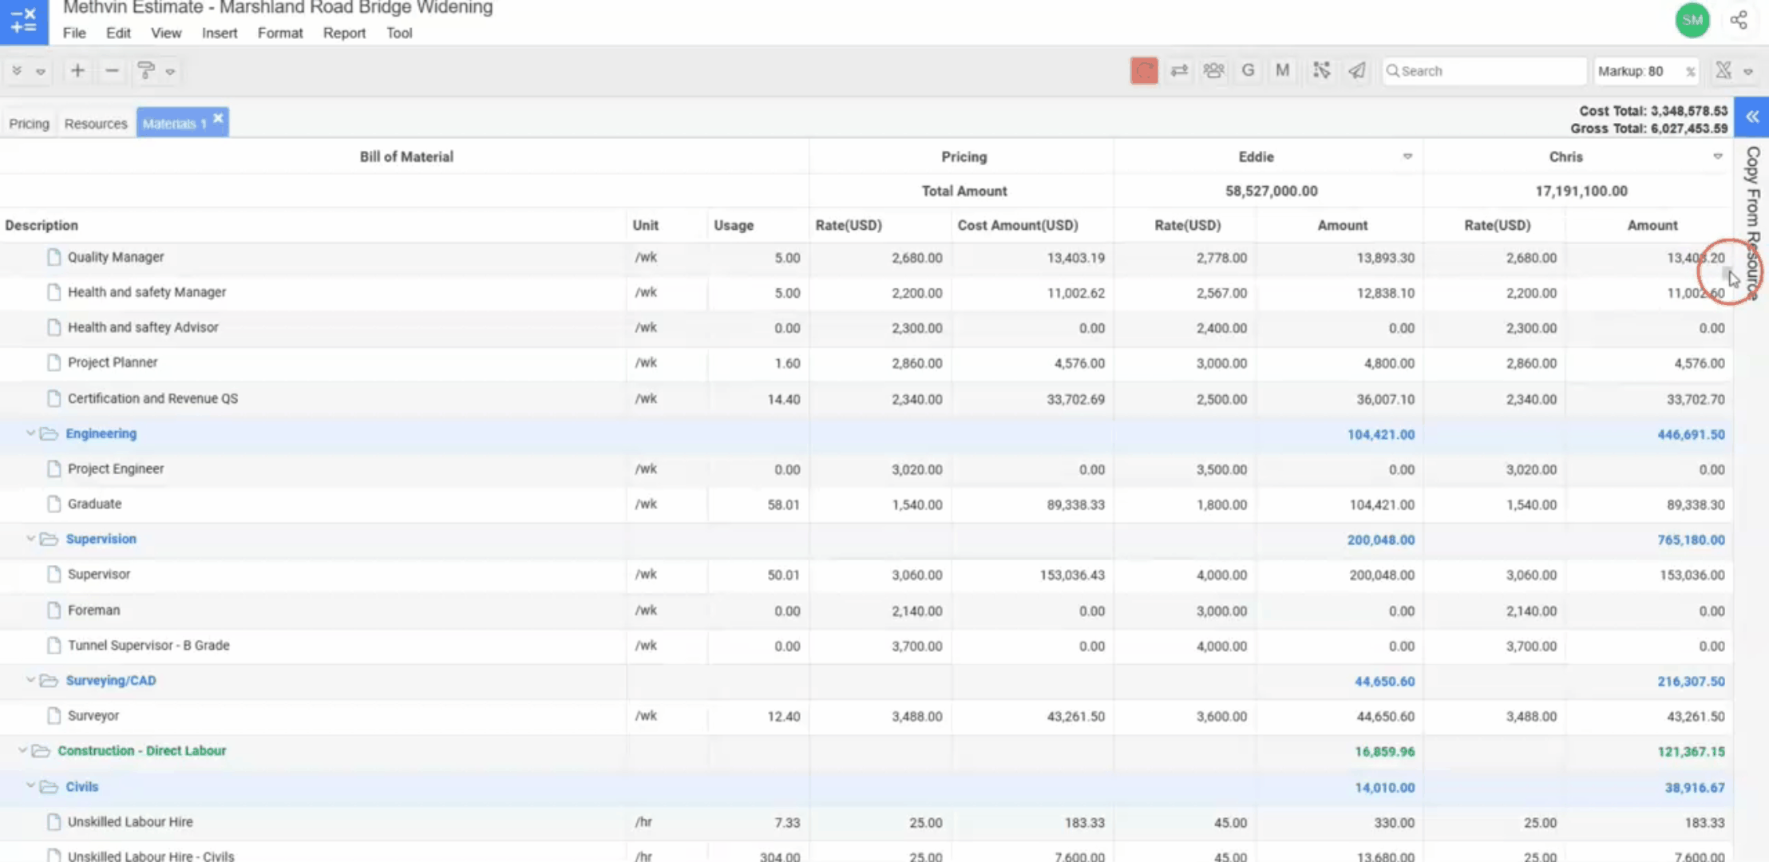Click the format paint roller icon
The height and width of the screenshot is (862, 1769).
tap(146, 71)
